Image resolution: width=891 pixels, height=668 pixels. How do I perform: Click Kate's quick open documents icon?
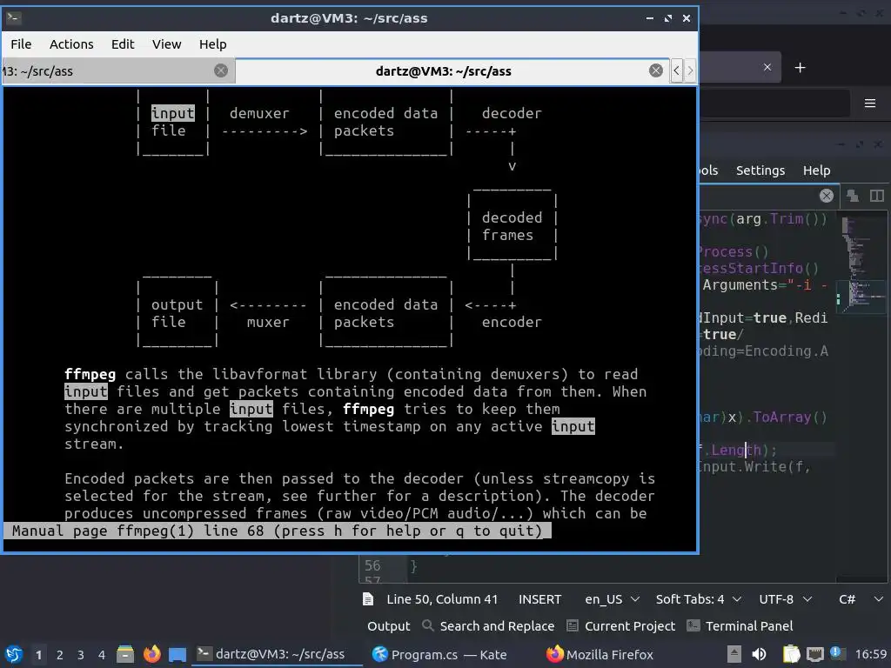point(853,196)
